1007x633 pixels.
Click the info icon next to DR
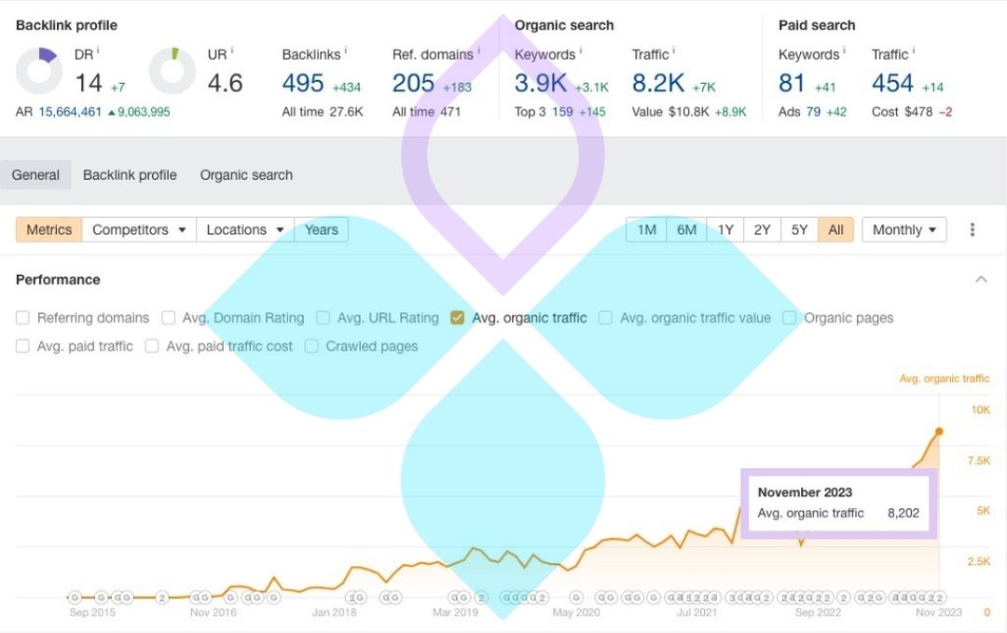click(98, 51)
